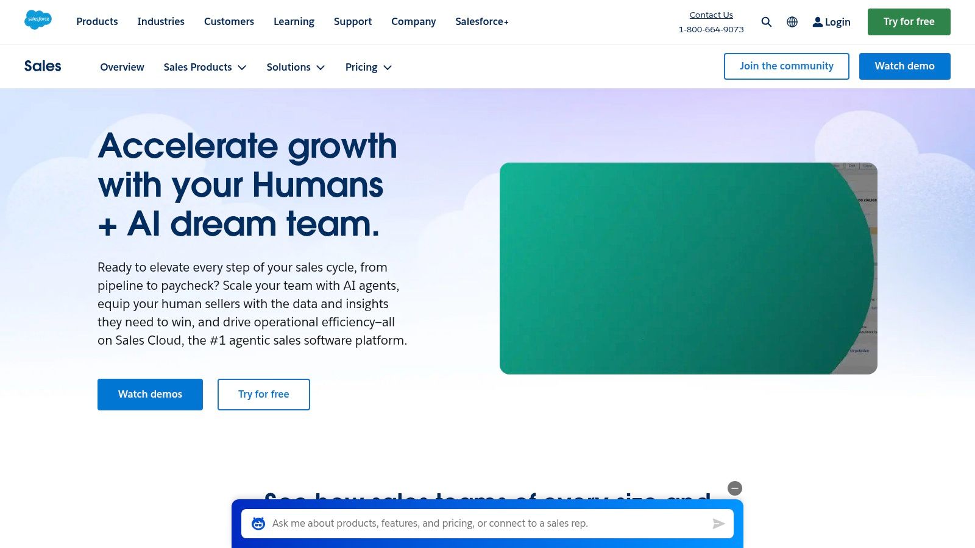
Task: Open the Products menu
Action: [x=97, y=21]
